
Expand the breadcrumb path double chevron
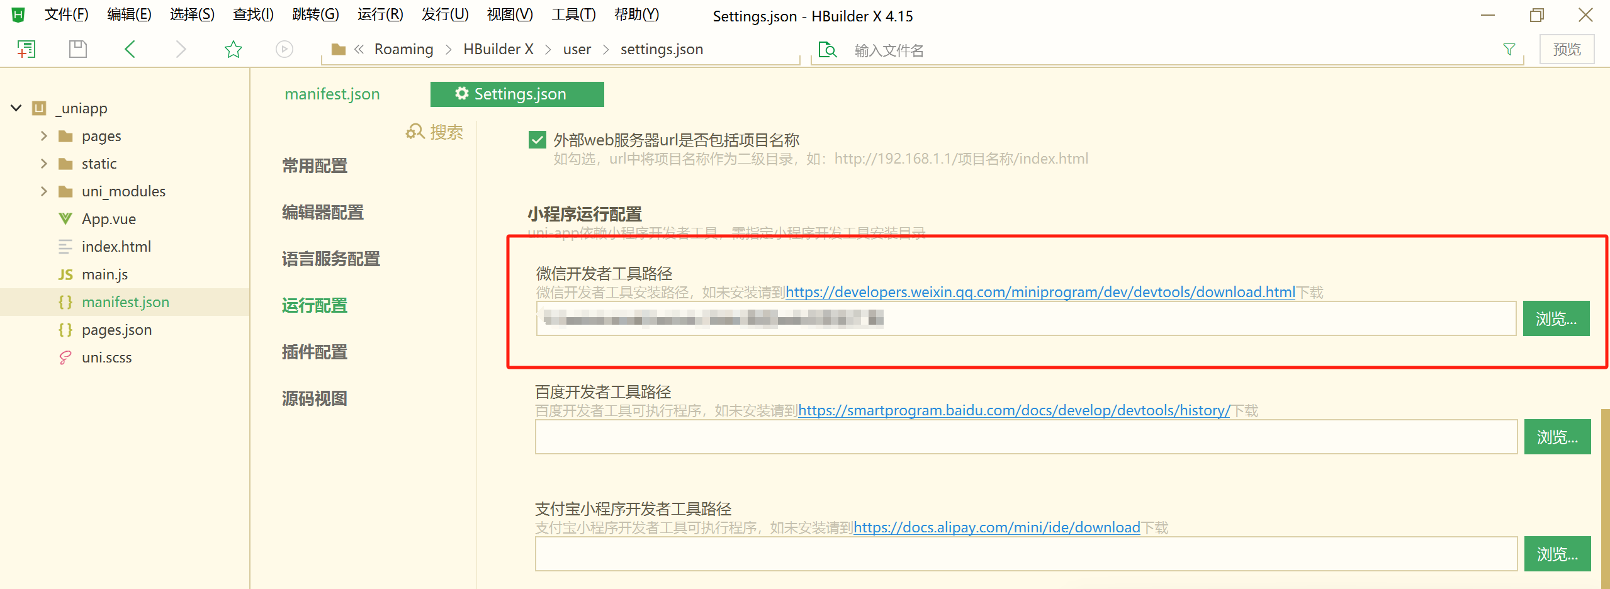pyautogui.click(x=359, y=49)
